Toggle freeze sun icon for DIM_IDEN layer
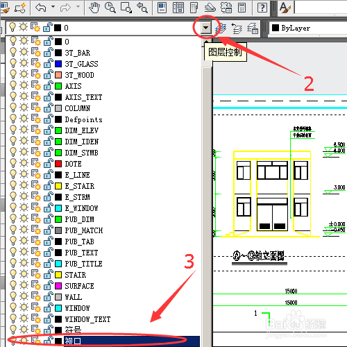The image size is (347, 347). click(24, 141)
